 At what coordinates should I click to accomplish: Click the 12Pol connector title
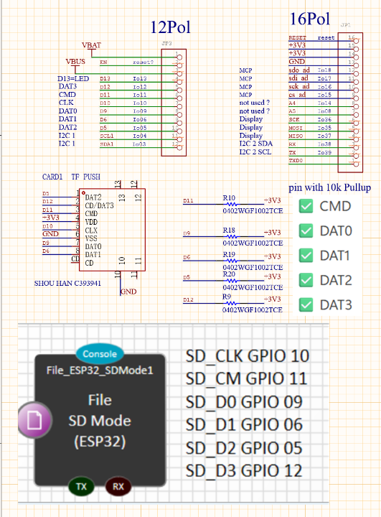click(170, 27)
